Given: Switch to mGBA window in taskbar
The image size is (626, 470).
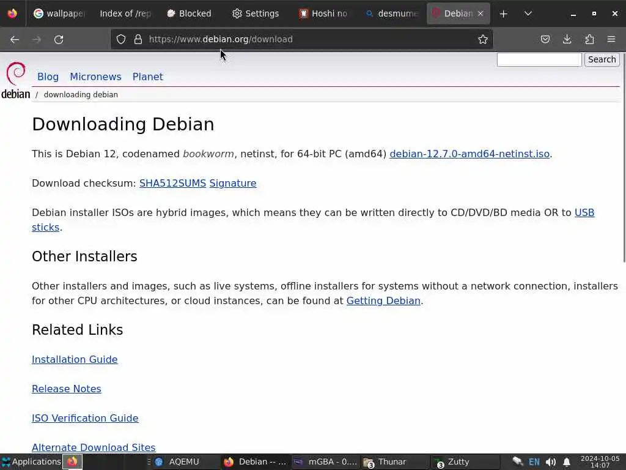Looking at the screenshot, I should (325, 461).
